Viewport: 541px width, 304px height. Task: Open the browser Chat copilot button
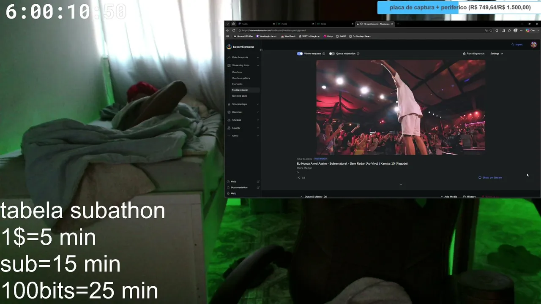coord(530,30)
